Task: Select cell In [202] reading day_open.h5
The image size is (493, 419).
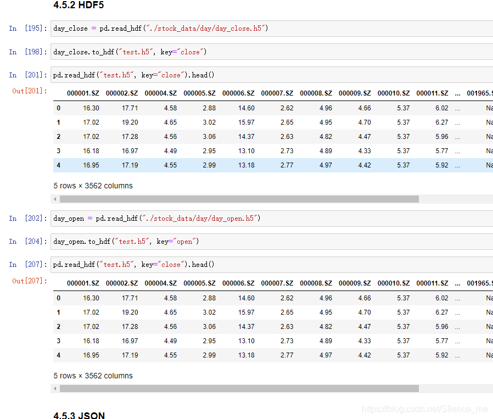Action: tap(272, 219)
